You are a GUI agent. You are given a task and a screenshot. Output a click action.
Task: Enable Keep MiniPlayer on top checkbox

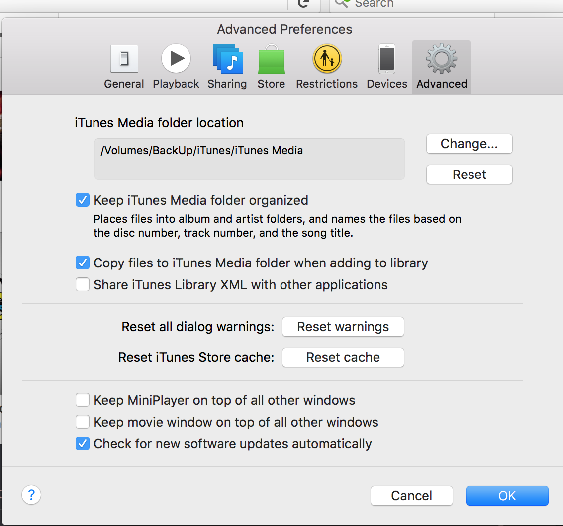pos(83,400)
